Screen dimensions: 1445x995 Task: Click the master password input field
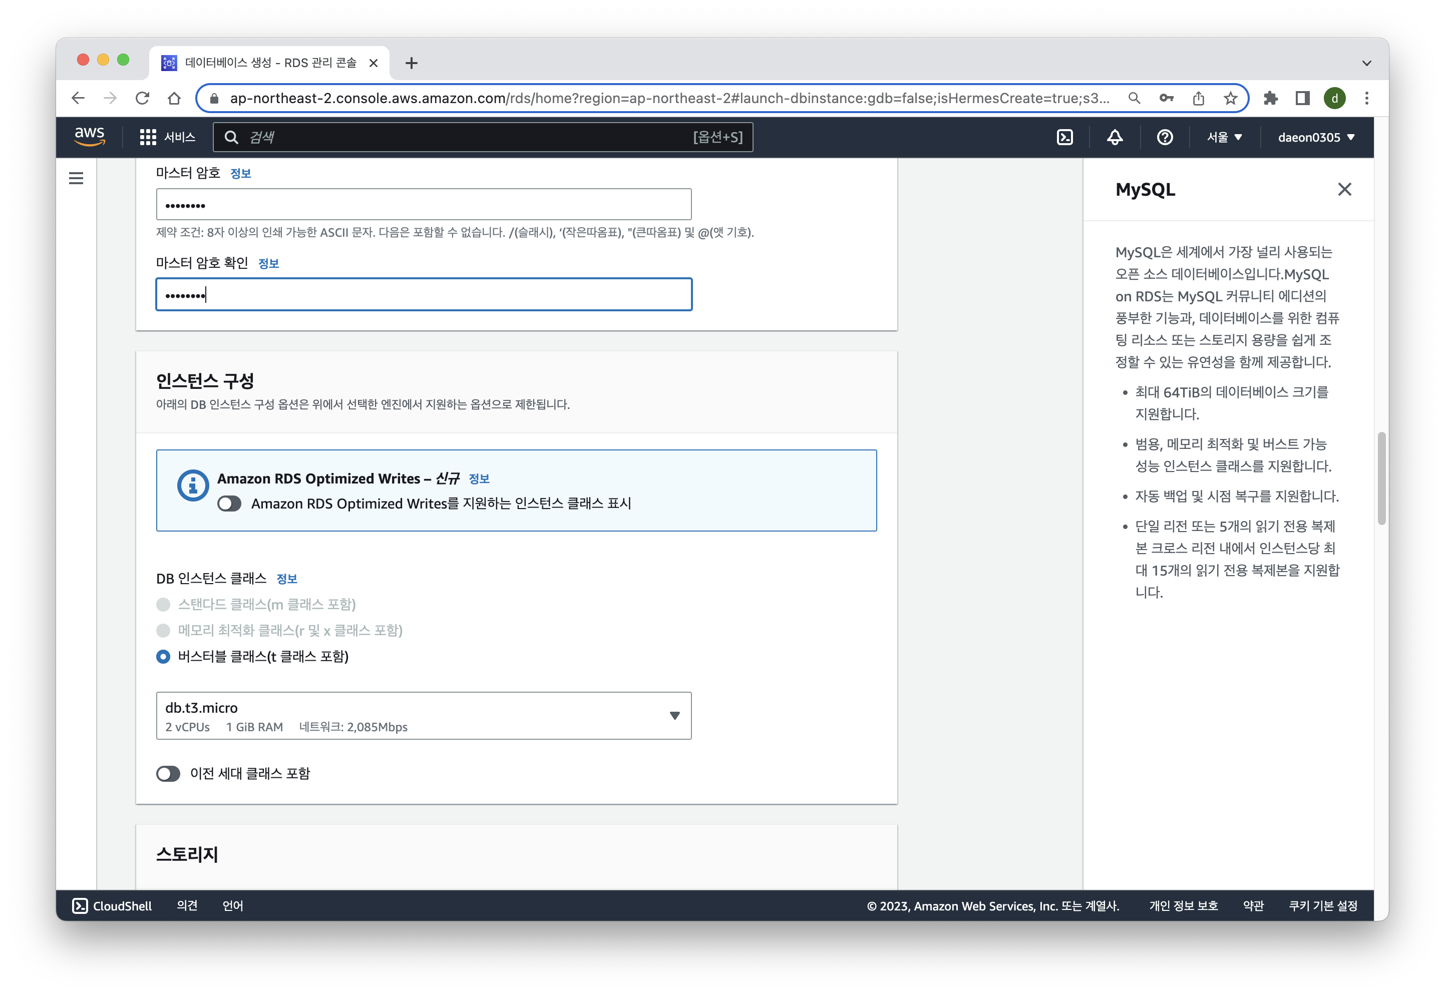point(424,205)
